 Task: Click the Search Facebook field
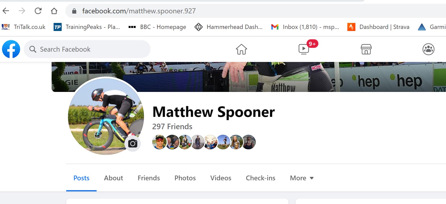[87, 49]
